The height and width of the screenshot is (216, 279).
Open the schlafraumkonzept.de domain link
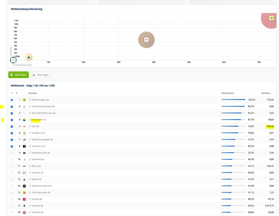pos(43,106)
